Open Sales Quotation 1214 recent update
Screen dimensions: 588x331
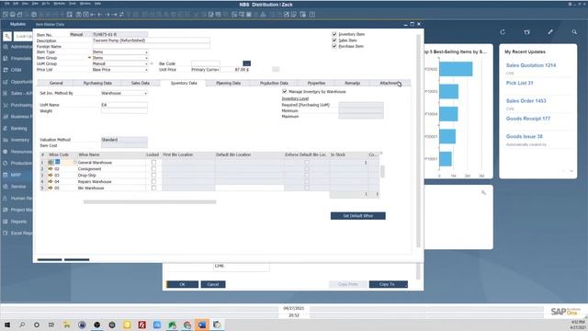pyautogui.click(x=531, y=65)
